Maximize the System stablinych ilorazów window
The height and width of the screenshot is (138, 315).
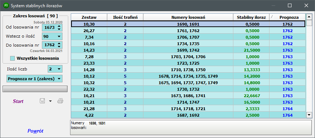click(x=290, y=6)
